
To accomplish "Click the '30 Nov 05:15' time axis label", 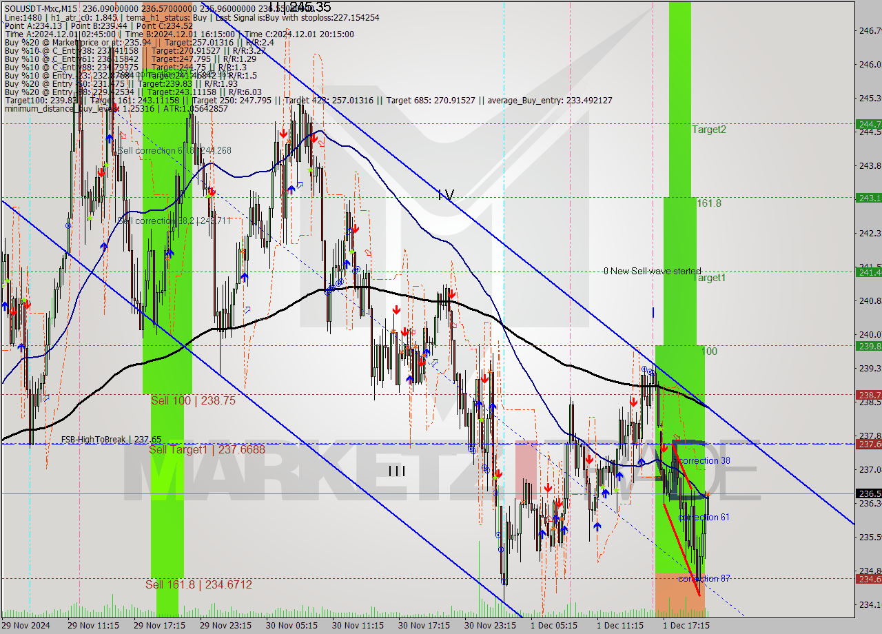I will (x=291, y=626).
